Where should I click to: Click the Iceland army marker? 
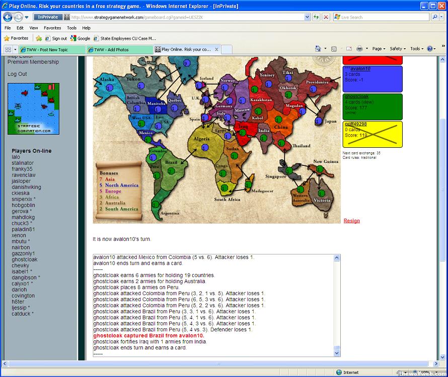coord(198,85)
